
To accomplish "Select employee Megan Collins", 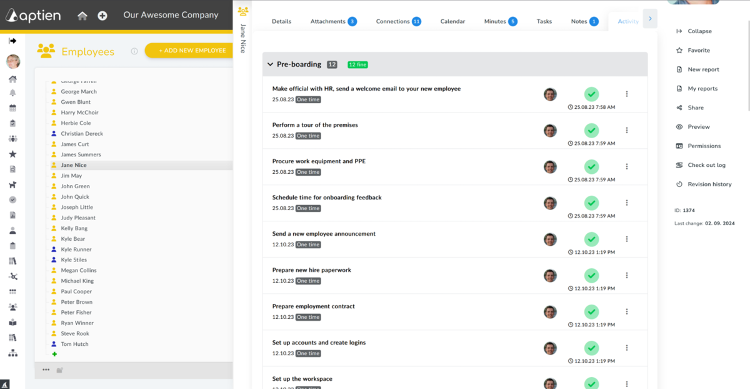I will coord(79,270).
